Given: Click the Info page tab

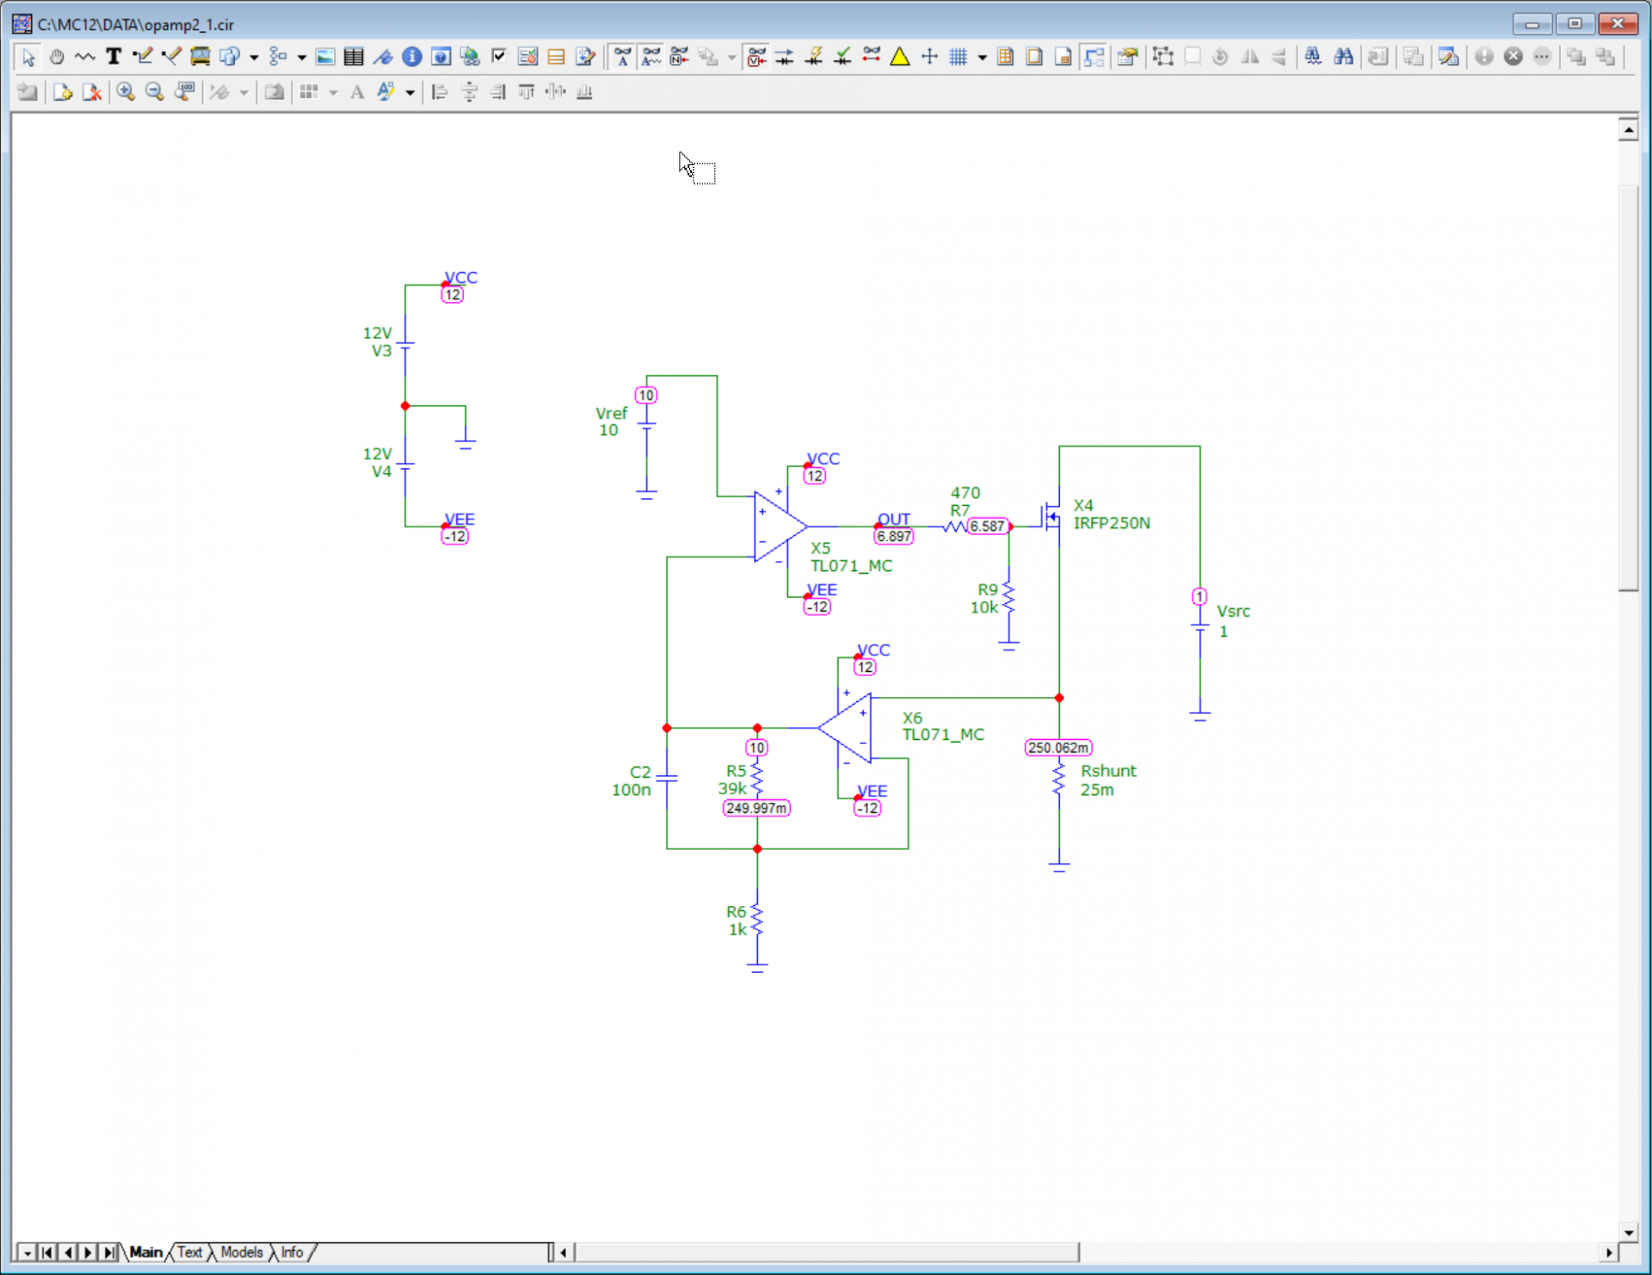Looking at the screenshot, I should click(x=292, y=1253).
